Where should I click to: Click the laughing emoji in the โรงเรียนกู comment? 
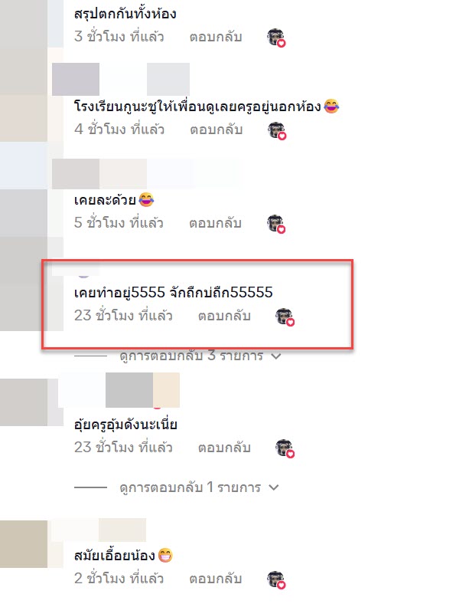[331, 106]
